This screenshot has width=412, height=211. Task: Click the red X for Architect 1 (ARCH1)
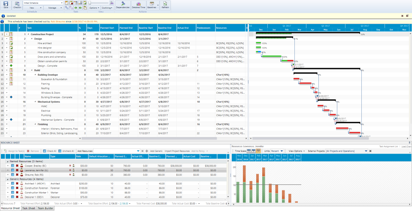point(17,184)
